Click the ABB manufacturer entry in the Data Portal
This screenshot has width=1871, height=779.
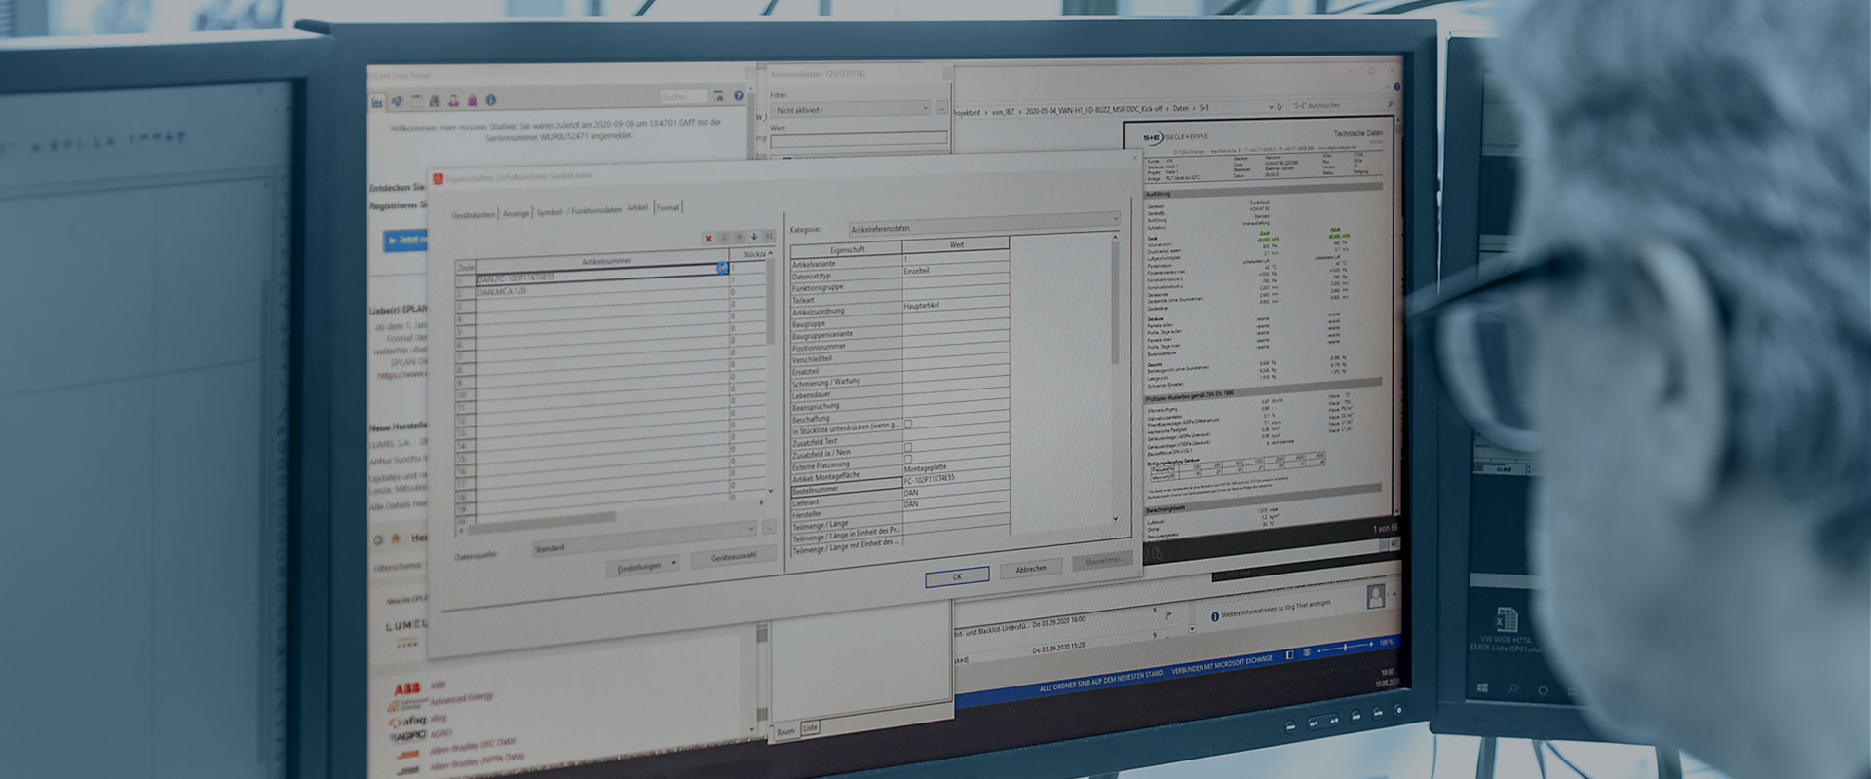(x=419, y=687)
